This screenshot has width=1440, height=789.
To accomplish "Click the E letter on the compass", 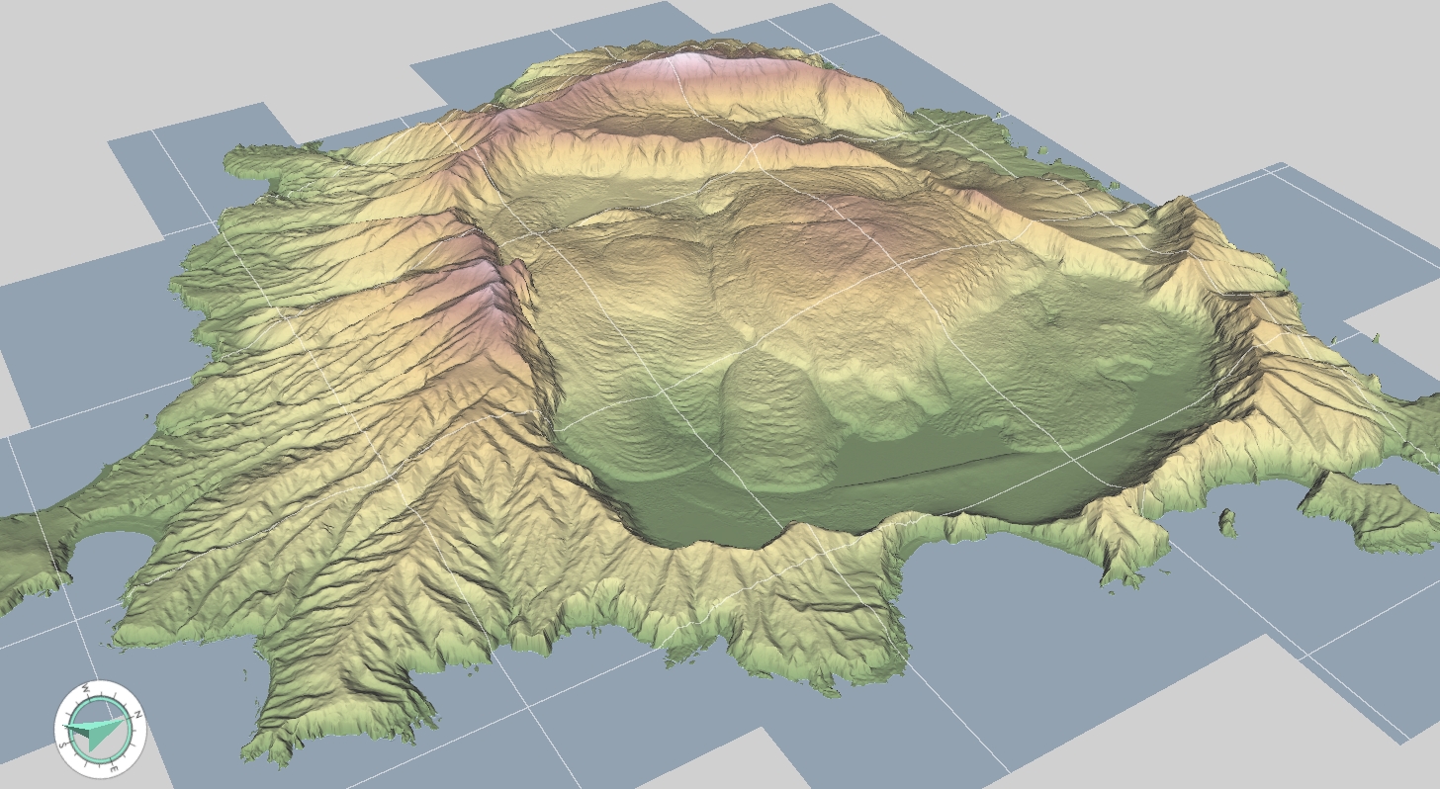I will pyautogui.click(x=115, y=767).
